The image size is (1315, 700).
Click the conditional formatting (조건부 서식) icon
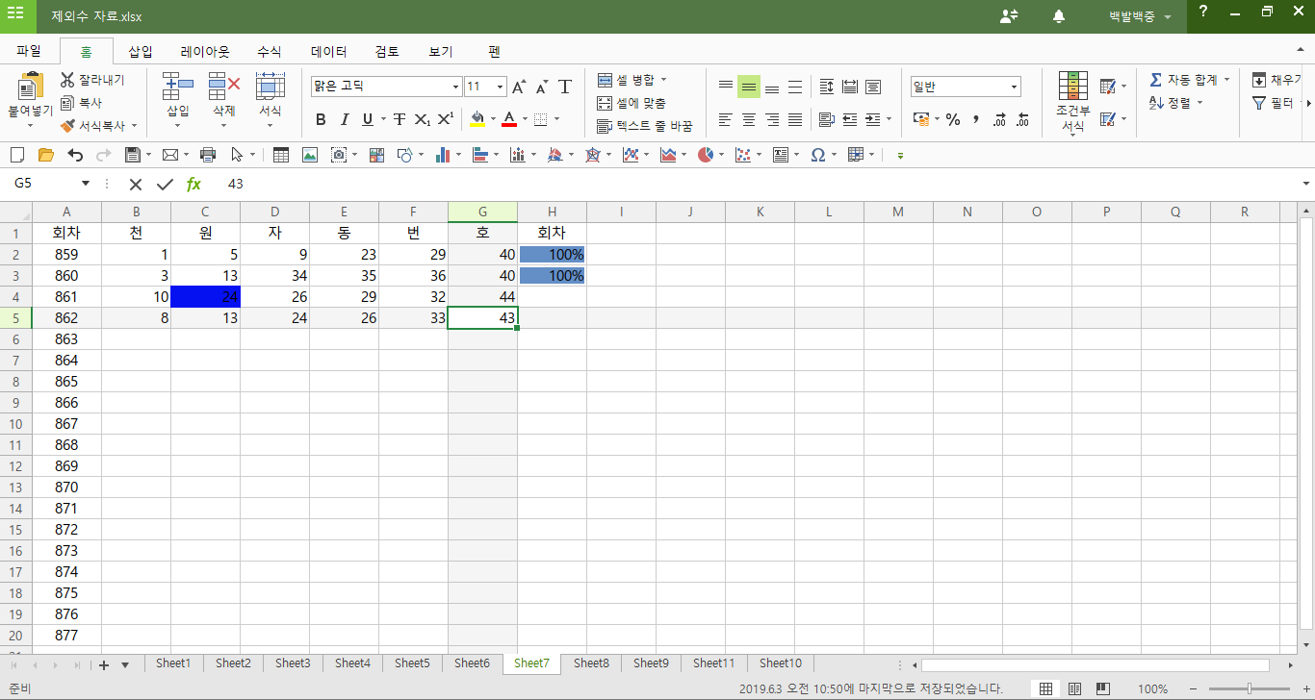(1072, 87)
